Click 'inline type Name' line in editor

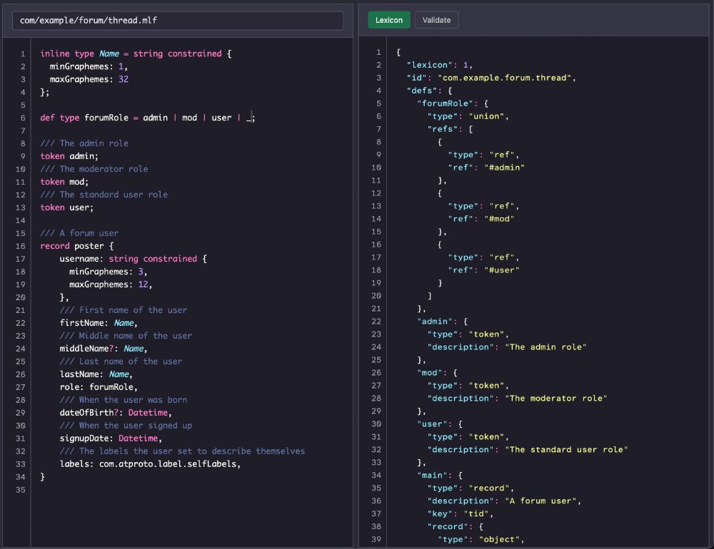pos(136,53)
